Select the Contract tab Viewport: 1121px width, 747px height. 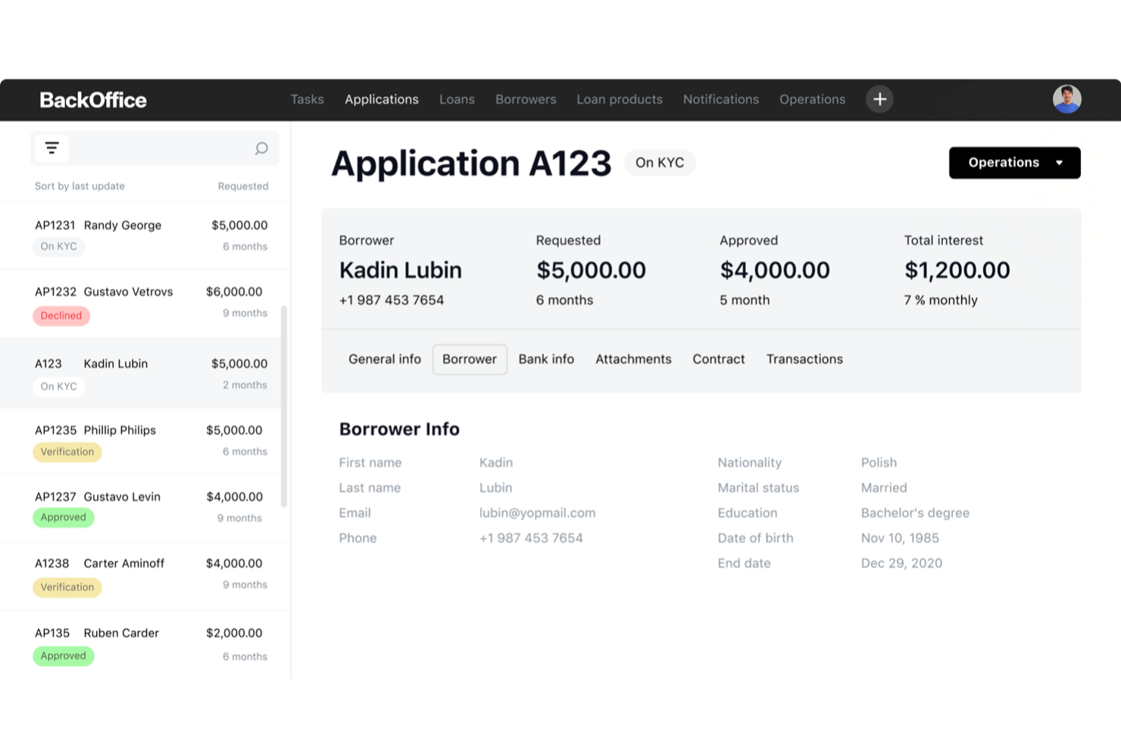718,359
